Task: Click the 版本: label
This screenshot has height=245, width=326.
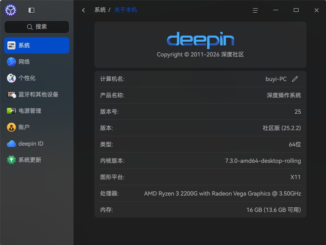Action: 107,128
